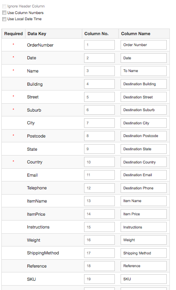The height and width of the screenshot is (290, 176).
Task: Click the Destination State text field
Action: click(143, 149)
